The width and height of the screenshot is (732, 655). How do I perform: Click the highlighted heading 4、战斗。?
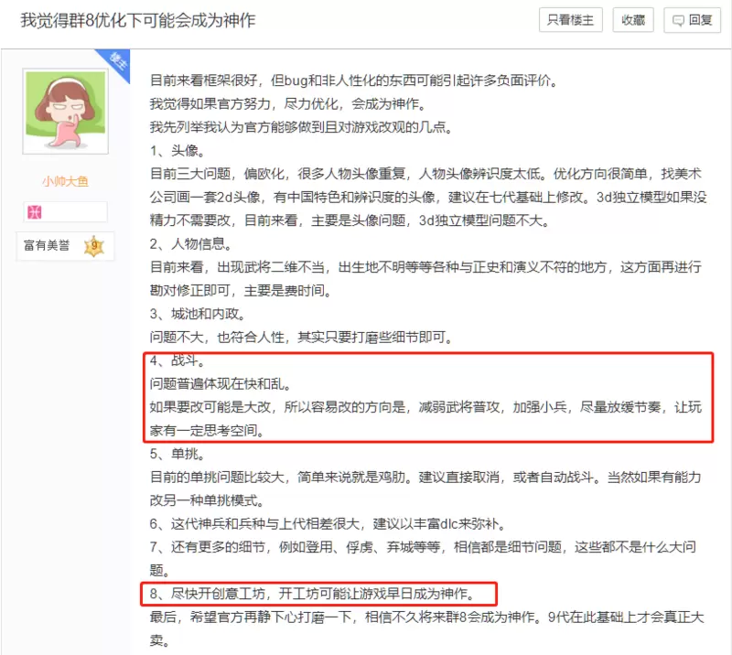click(178, 360)
